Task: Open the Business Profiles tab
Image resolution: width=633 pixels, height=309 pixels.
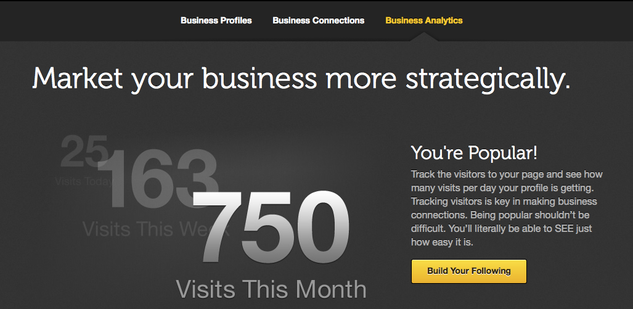Action: [x=216, y=20]
